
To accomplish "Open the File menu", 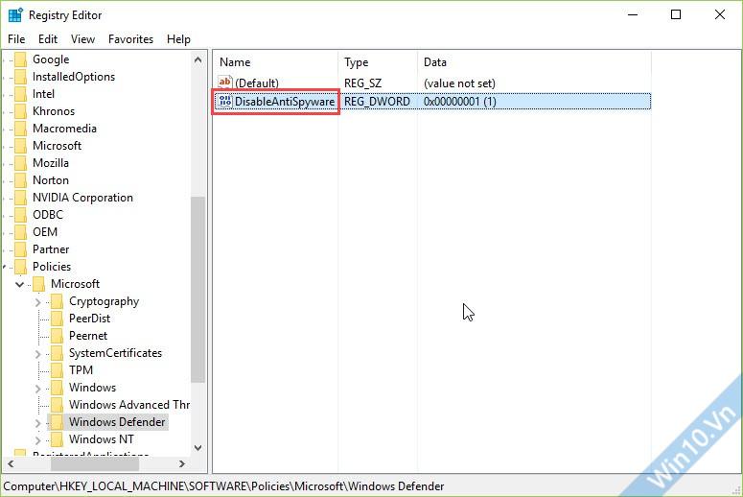I will coord(16,39).
